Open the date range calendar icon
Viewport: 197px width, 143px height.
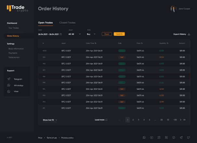click(x=60, y=34)
